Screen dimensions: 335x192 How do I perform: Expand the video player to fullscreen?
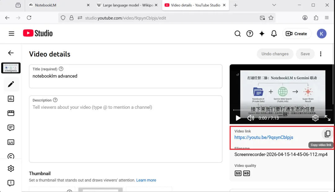[328, 118]
